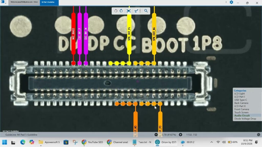Show hidden system tray icons

212,142
